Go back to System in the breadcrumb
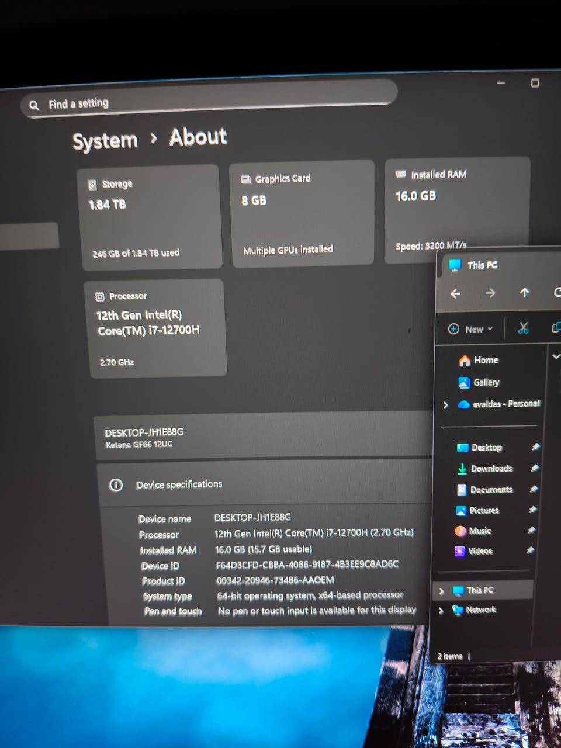Screen dimensions: 561x748 [105, 141]
